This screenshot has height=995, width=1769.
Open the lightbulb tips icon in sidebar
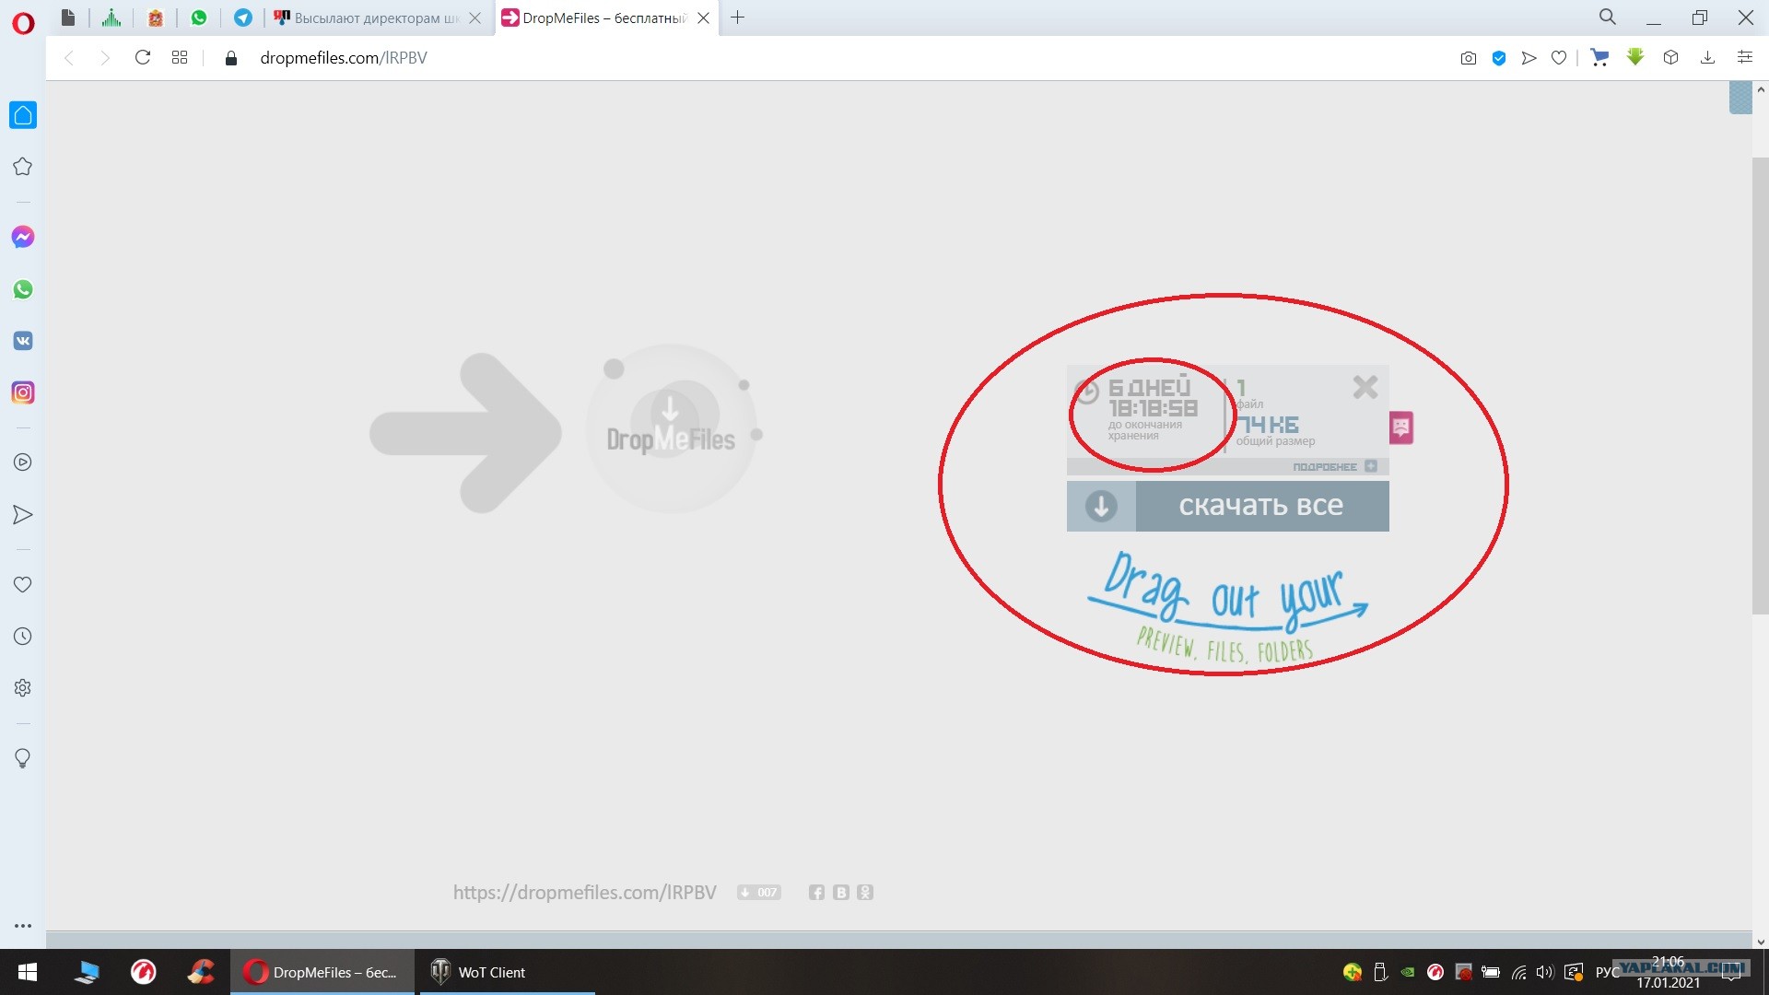click(x=23, y=758)
